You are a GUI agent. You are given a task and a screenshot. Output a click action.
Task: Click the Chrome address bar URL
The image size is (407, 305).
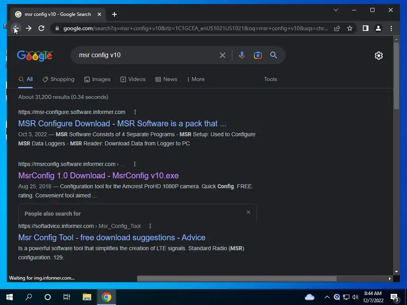pos(196,28)
